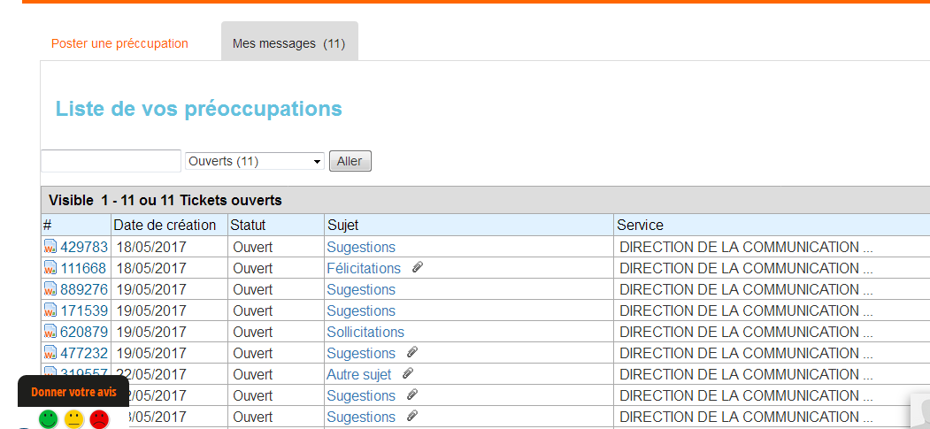
Task: Switch to the Poster une préccupation tab
Action: point(119,43)
